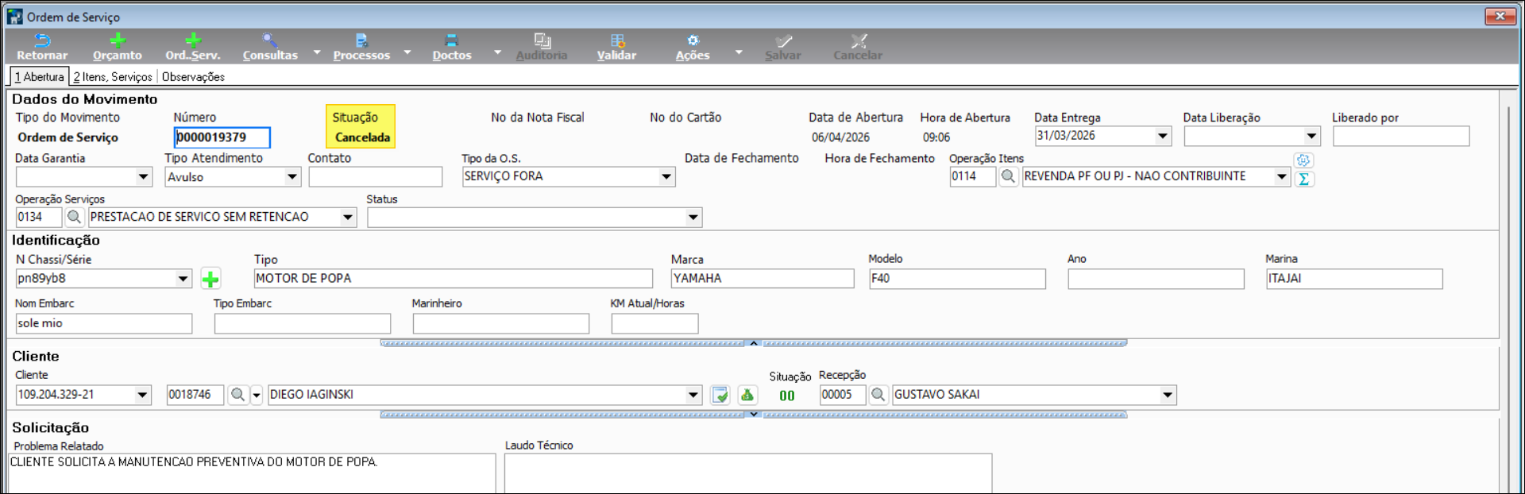Screen dimensions: 1525x494
Task: Open the Doctos print toolbar button
Action: click(452, 47)
